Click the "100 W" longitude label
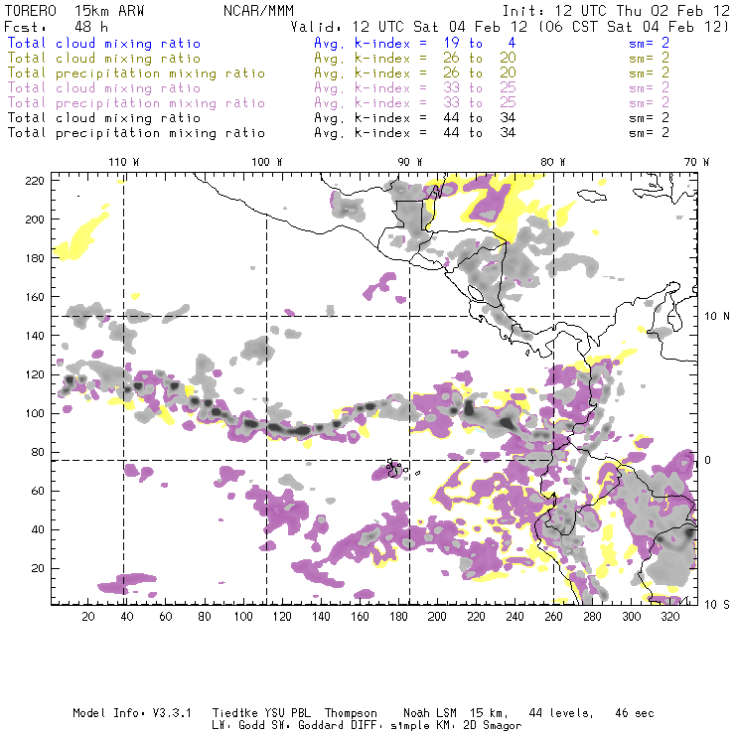The height and width of the screenshot is (735, 735). pos(267,162)
